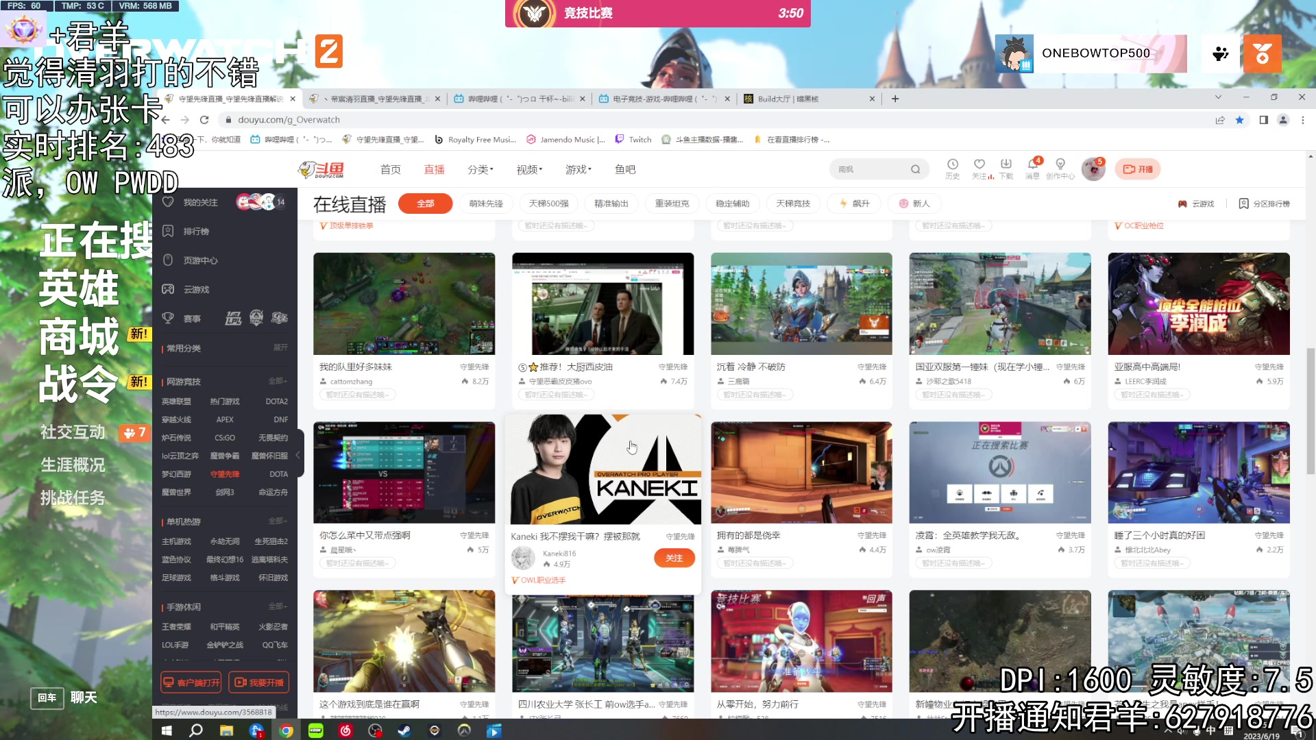Viewport: 1316px width, 740px height.
Task: Click the 客户端打开 button
Action: tap(191, 682)
